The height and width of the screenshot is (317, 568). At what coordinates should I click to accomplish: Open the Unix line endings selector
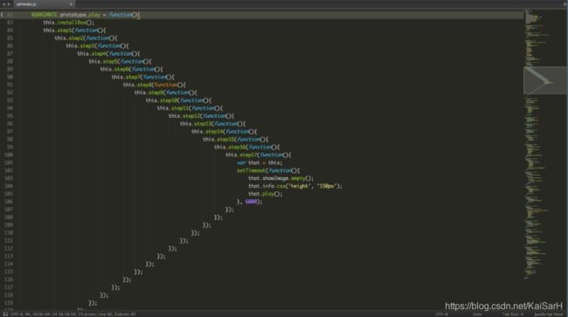pos(477,314)
